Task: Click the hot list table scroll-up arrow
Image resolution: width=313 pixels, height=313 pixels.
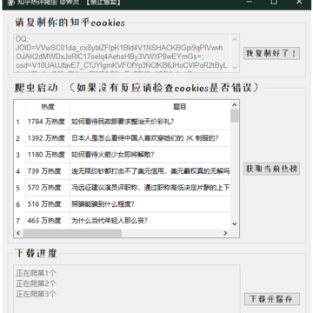Action: click(235, 104)
